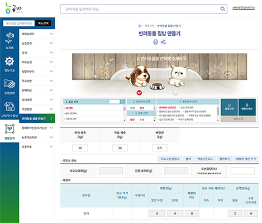This screenshot has width=262, height=223.
Task: Click the home icon in the breadcrumb
Action: [x=140, y=26]
